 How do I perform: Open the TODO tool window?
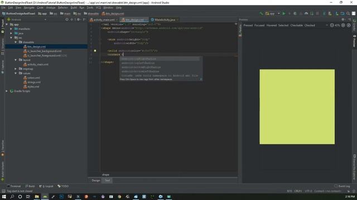click(63, 186)
